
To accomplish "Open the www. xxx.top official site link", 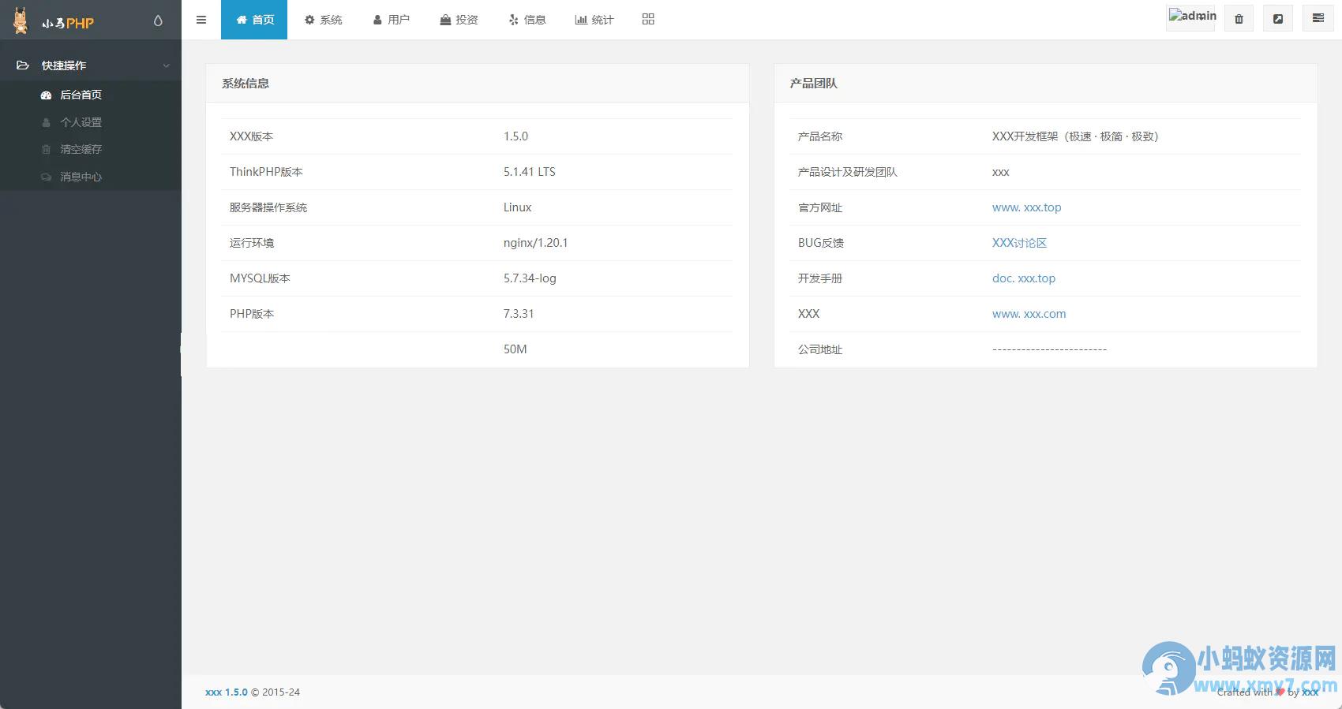I will coord(1026,207).
